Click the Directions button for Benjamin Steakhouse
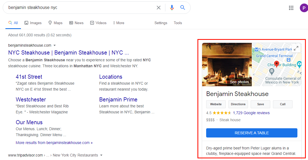 click(x=238, y=104)
